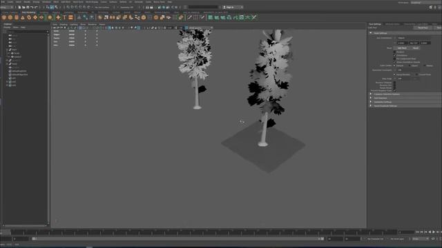
Task: Enable Snap to Curves icon
Action: coord(73,8)
